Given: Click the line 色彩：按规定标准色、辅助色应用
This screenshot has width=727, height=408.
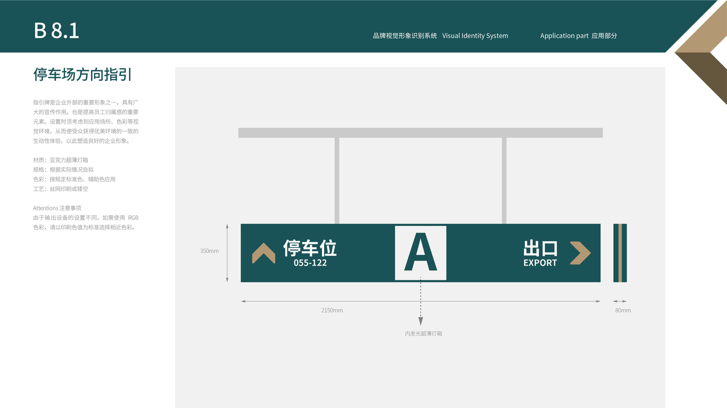Looking at the screenshot, I should click(75, 179).
